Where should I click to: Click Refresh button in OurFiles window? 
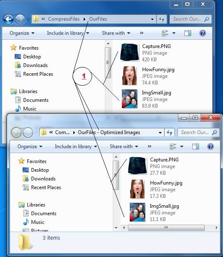tap(162, 19)
